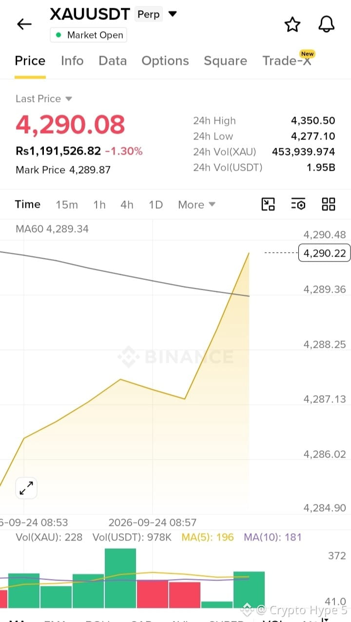Click the Binance watermark logo on chart

point(175,357)
